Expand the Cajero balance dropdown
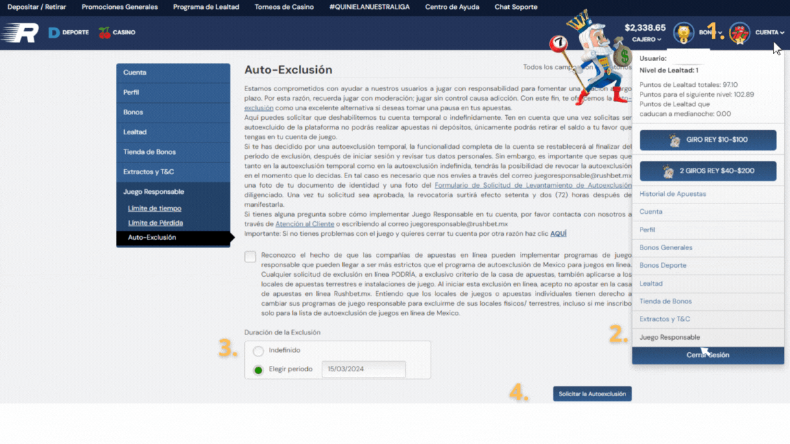Viewport: 790px width, 444px height. (x=647, y=39)
